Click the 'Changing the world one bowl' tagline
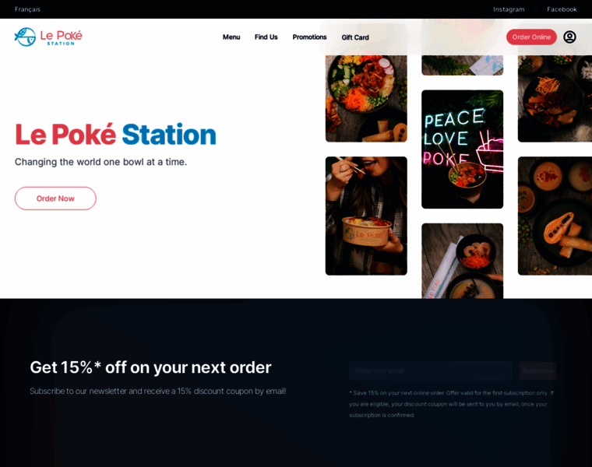This screenshot has height=467, width=592. pos(100,162)
